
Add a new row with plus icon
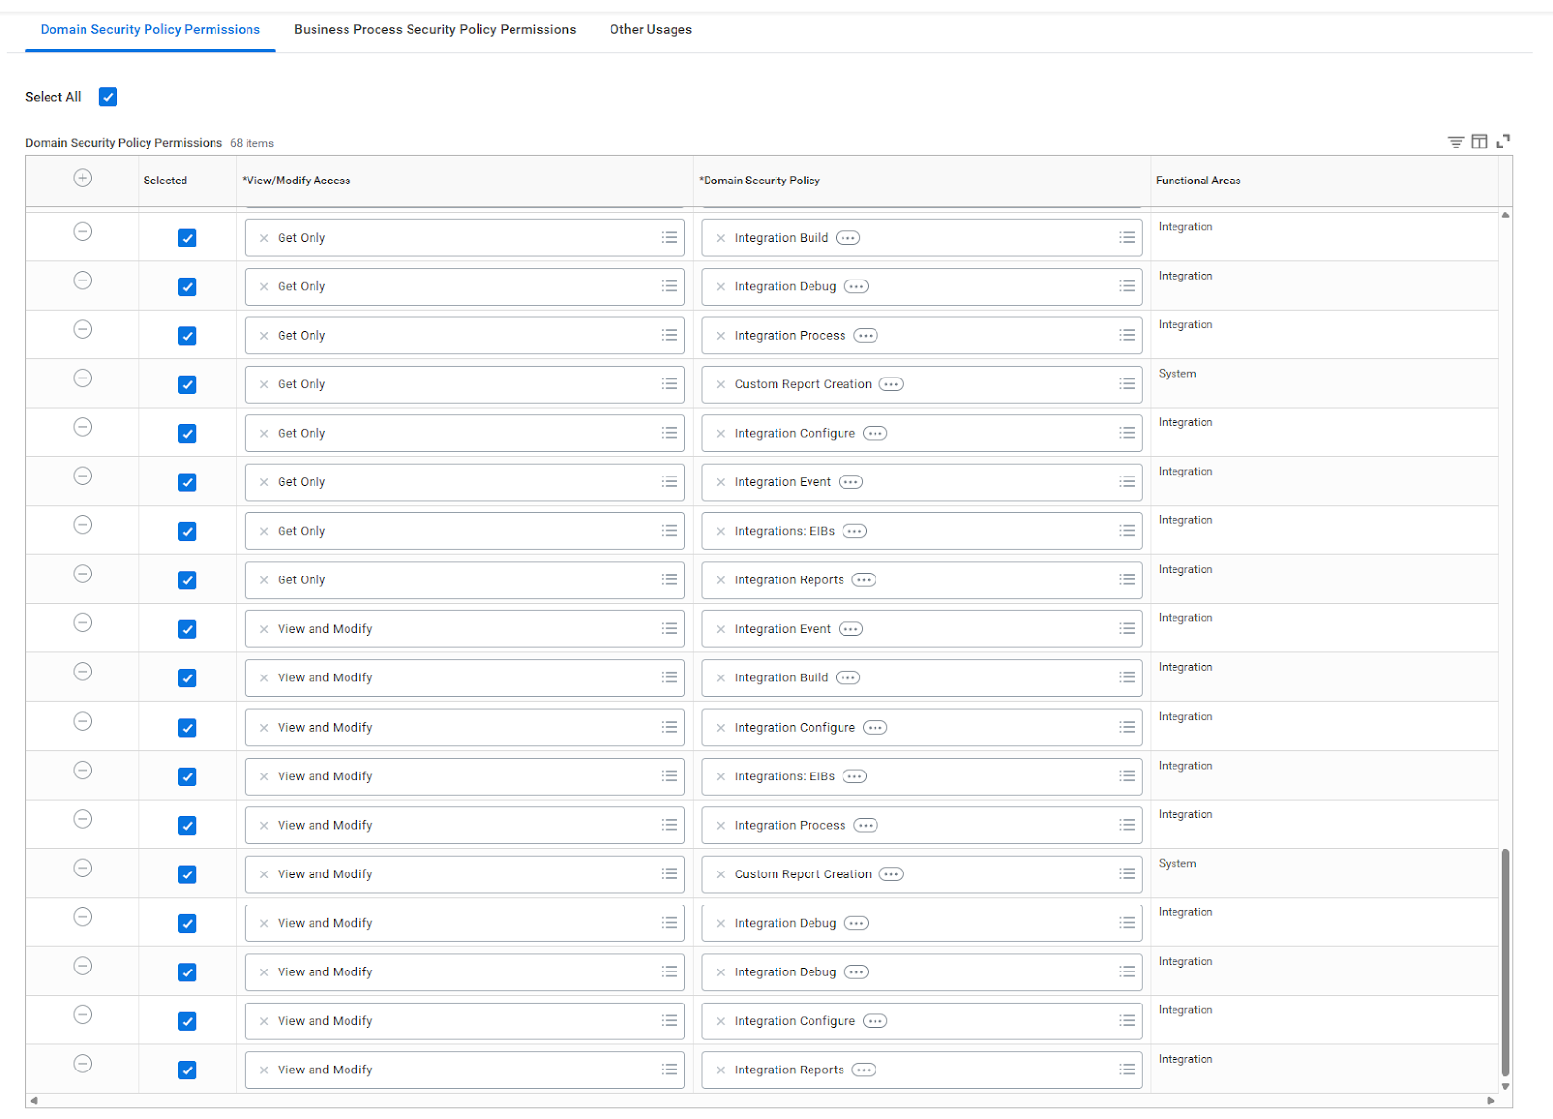[x=83, y=179]
